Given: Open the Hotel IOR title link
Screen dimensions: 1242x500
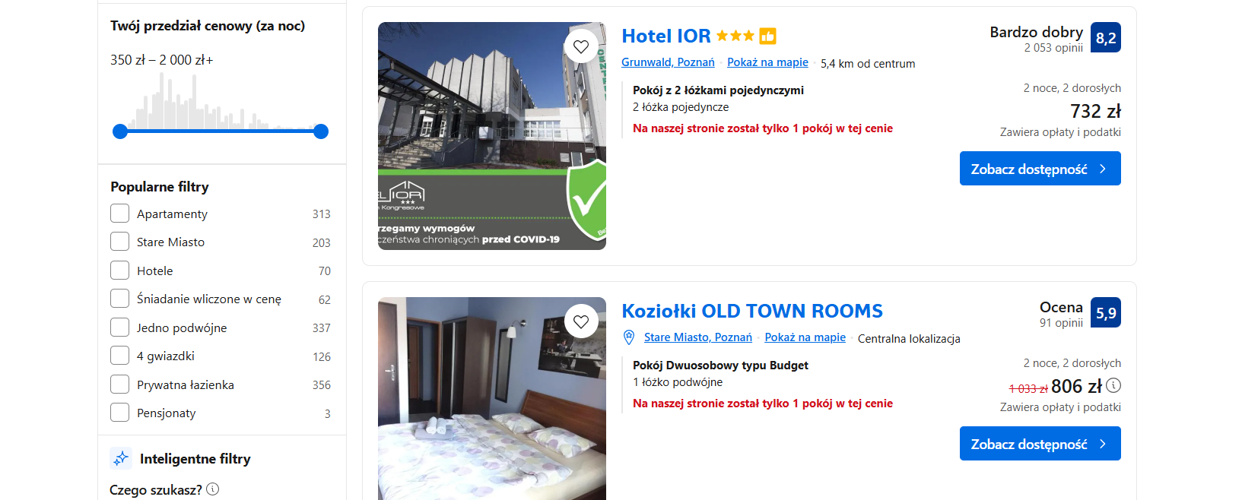Looking at the screenshot, I should pyautogui.click(x=666, y=36).
